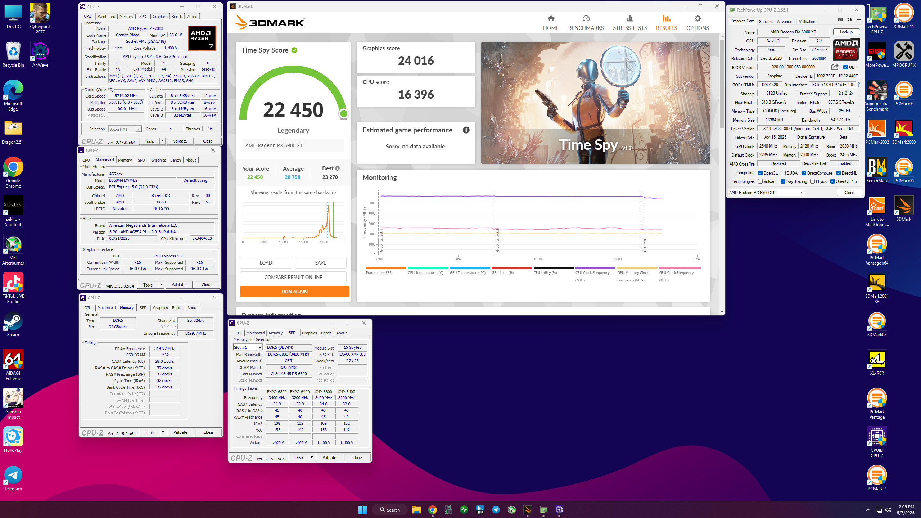Select Graphics tab in CPU-Z Mainboard window

click(158, 160)
